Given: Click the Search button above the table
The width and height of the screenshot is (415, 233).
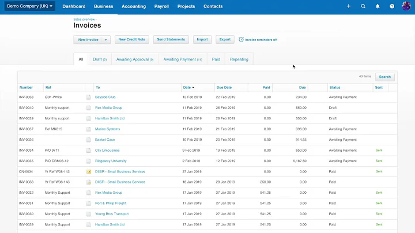Looking at the screenshot, I should 385,77.
